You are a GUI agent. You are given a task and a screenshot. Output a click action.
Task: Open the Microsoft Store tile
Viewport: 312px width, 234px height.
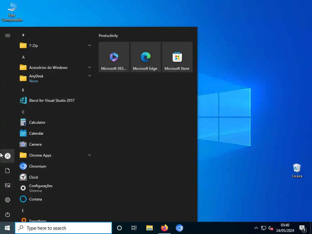point(177,57)
